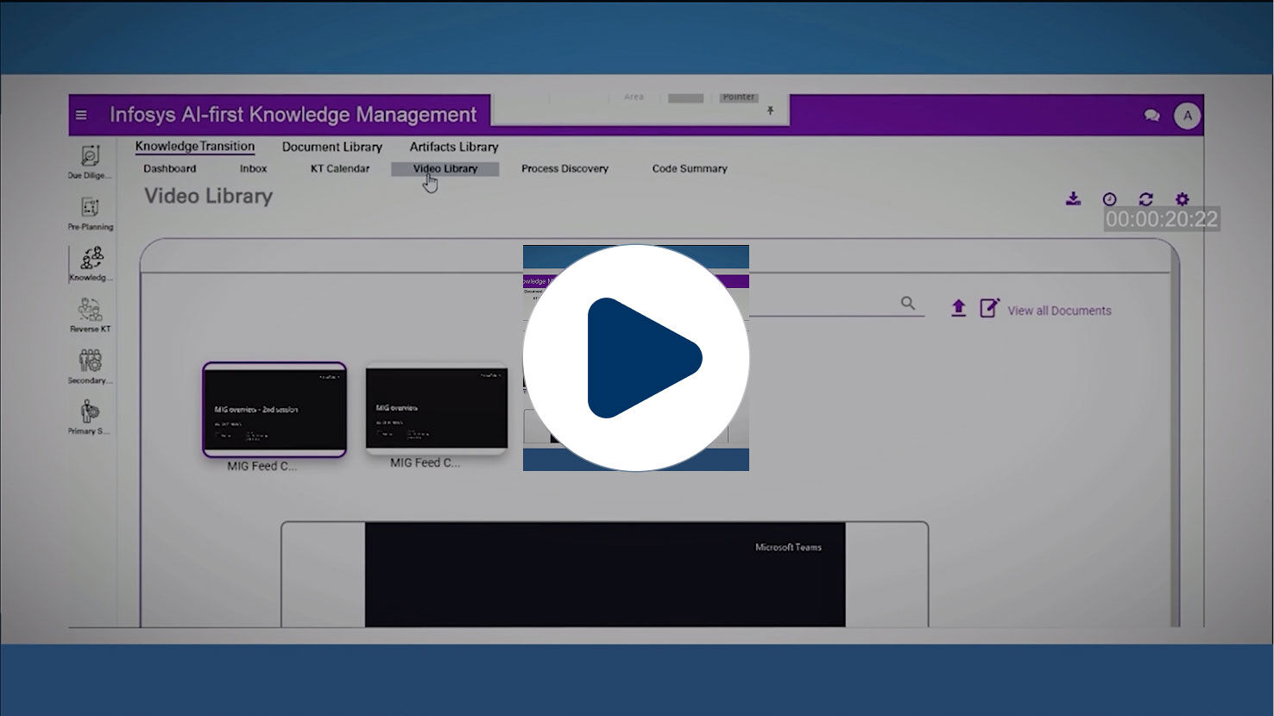
Task: Switch to the Knowledge Transition tab
Action: pyautogui.click(x=195, y=147)
